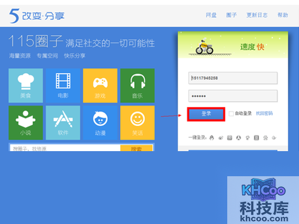Click the blue 登录 login button
Image resolution: width=299 pixels, height=224 pixels.
206,114
